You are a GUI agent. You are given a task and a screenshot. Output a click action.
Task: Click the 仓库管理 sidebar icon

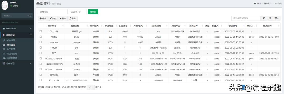4,63
